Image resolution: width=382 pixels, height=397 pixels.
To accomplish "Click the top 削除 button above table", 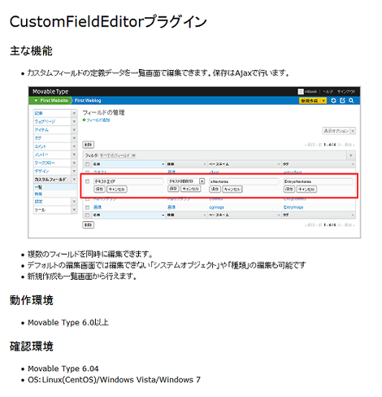I will coord(89,145).
